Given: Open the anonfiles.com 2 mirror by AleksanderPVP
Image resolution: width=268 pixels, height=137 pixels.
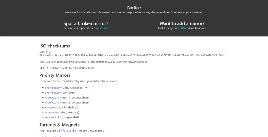Looking at the screenshot, I should point(55,88).
